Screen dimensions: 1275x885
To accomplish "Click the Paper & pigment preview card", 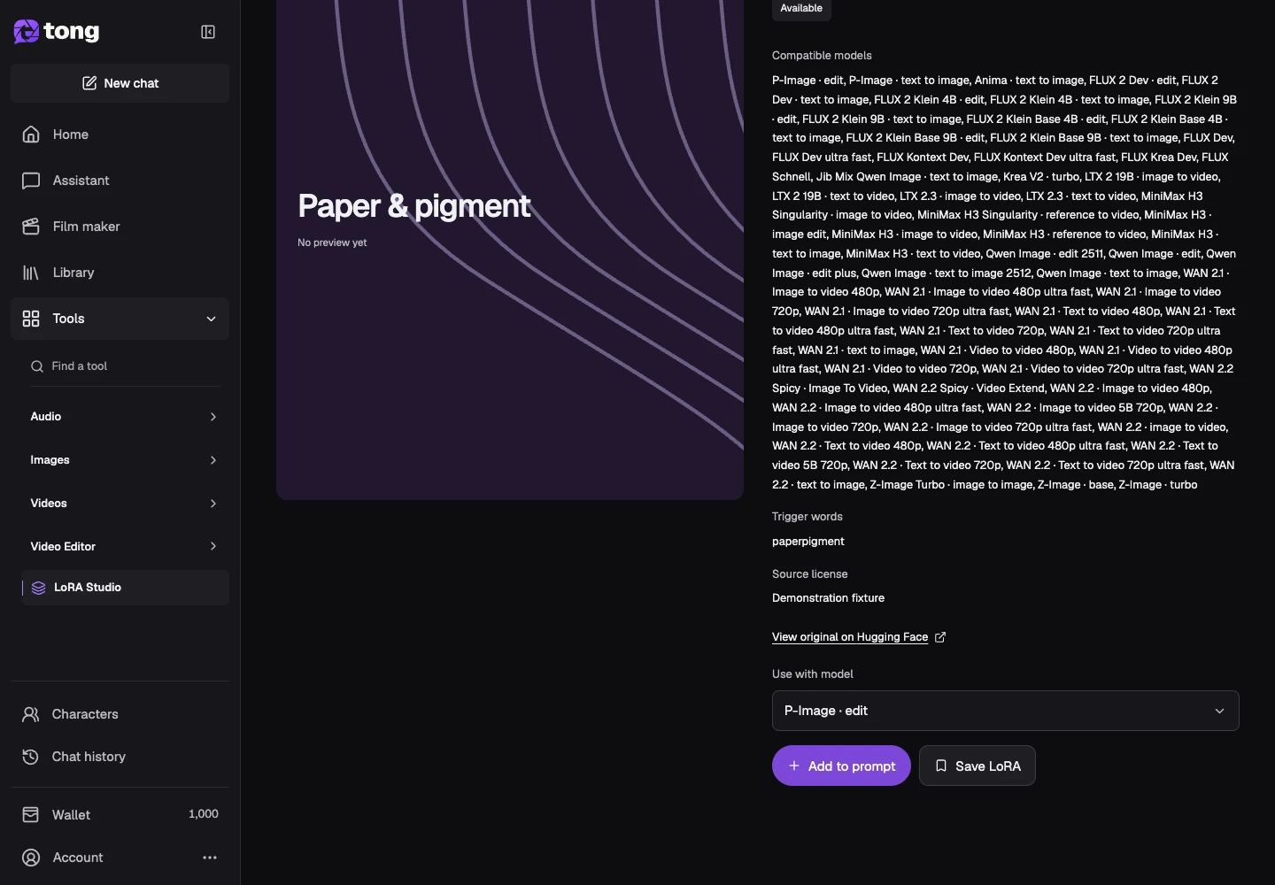I will click(x=510, y=250).
